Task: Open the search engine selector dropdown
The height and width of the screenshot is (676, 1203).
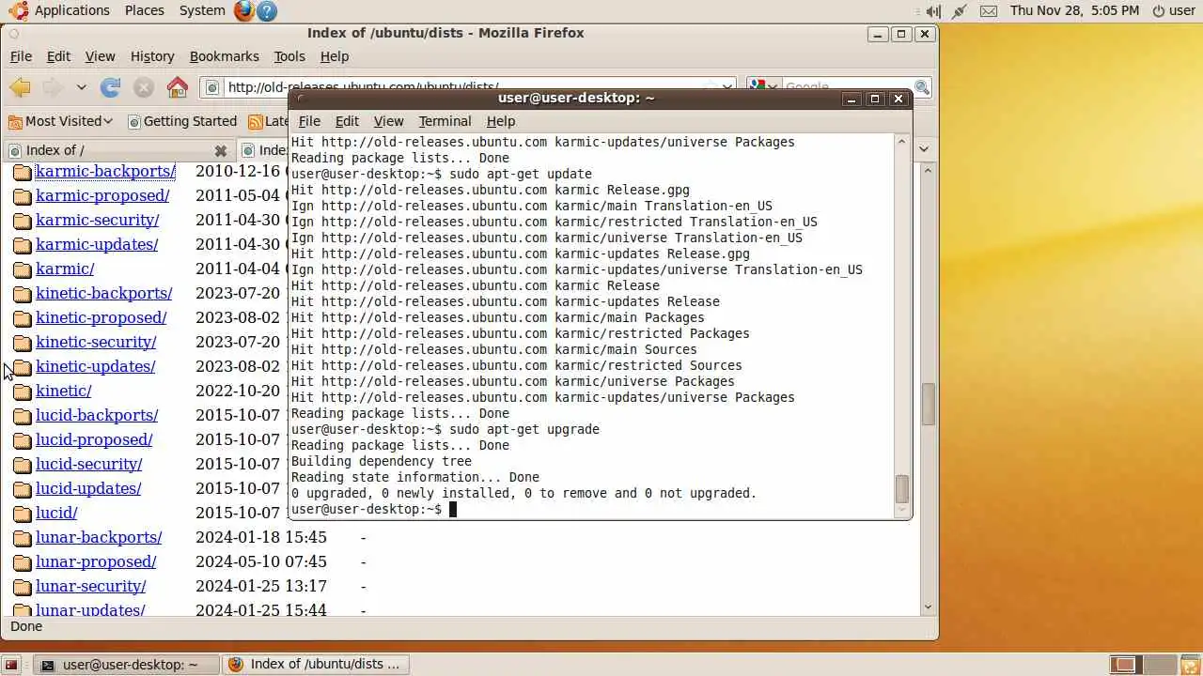Action: click(762, 87)
